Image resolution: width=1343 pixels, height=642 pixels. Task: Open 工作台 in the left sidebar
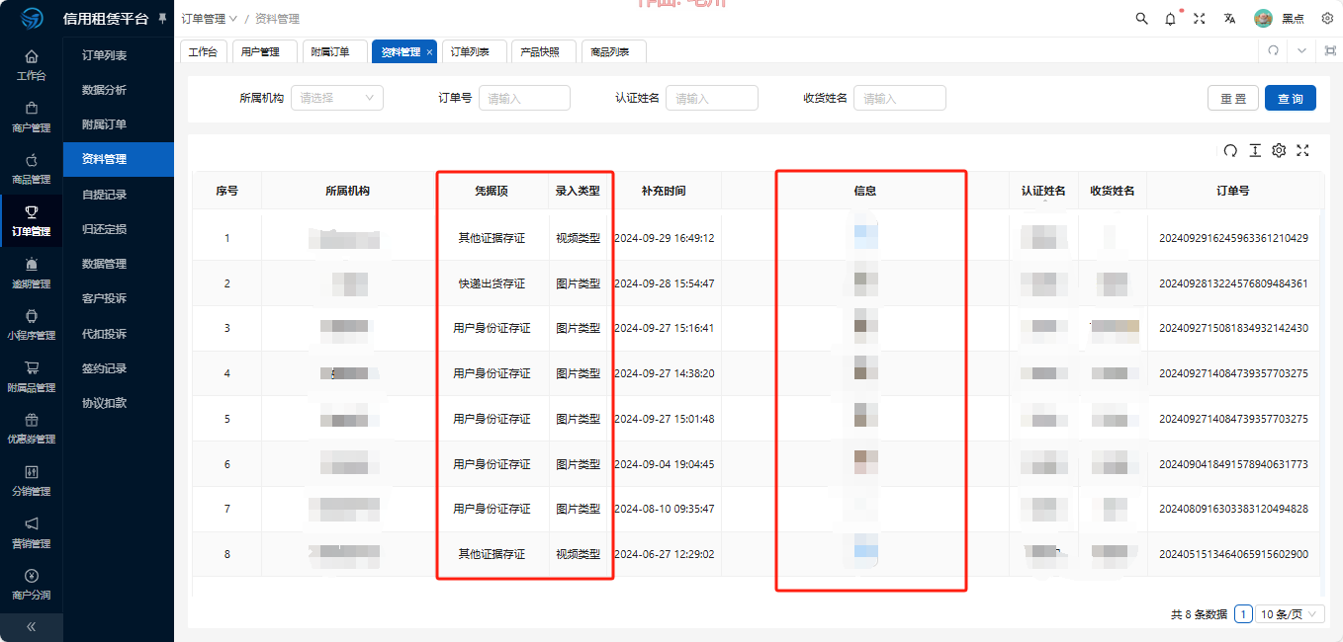32,64
